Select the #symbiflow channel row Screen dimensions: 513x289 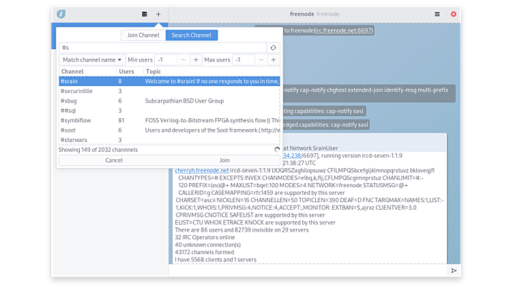(x=169, y=120)
